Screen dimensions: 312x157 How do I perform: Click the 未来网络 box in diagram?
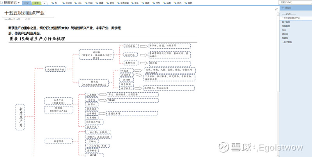pyautogui.click(x=92, y=118)
